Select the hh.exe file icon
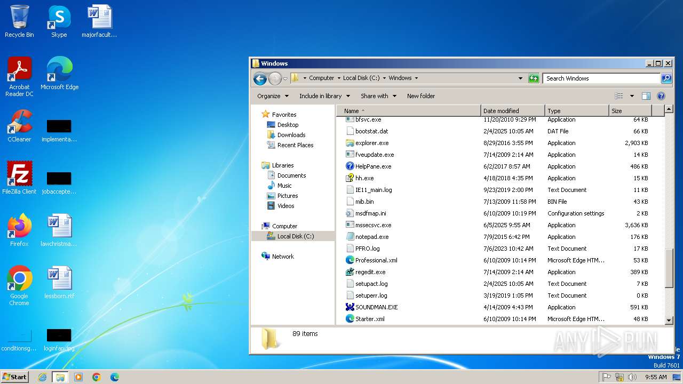The width and height of the screenshot is (683, 384). click(350, 178)
